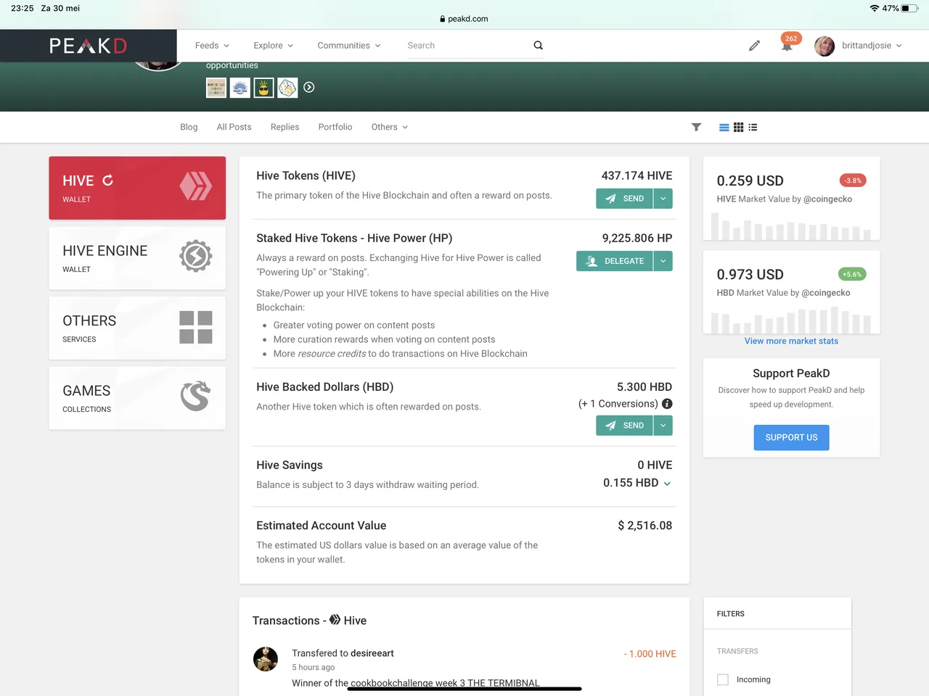Go to the Portfolio tab
Image resolution: width=929 pixels, height=696 pixels.
335,127
